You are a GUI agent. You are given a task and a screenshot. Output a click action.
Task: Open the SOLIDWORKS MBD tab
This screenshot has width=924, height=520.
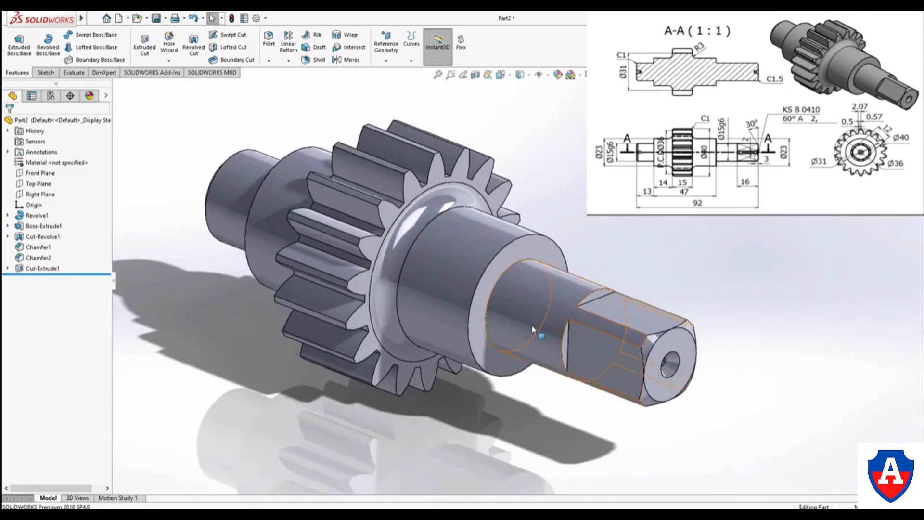point(212,73)
